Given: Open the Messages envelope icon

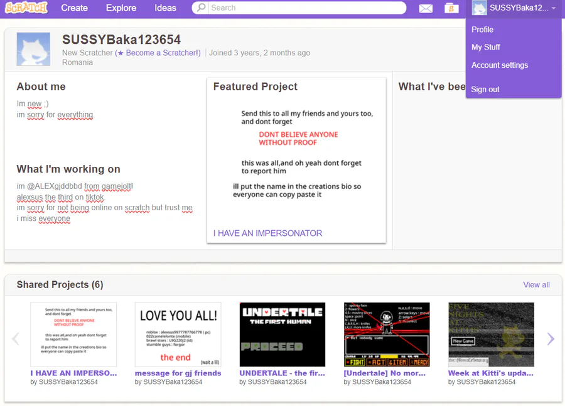Looking at the screenshot, I should point(426,8).
